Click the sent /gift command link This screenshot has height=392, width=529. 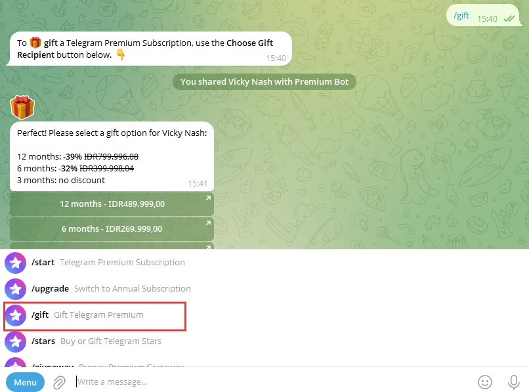pos(461,16)
